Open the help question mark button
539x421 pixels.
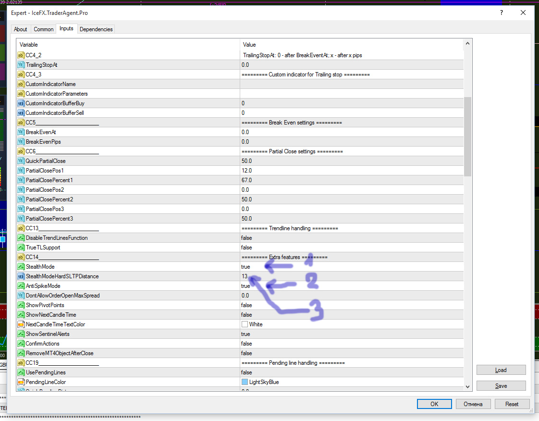coord(502,12)
